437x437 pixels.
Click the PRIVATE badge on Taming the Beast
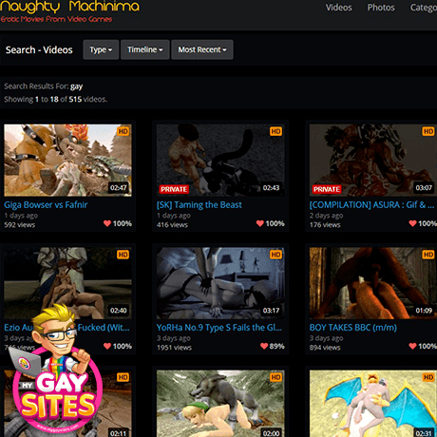174,189
